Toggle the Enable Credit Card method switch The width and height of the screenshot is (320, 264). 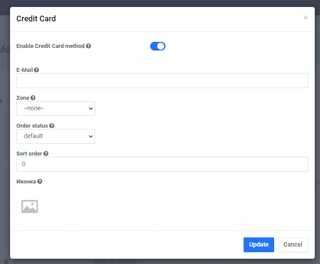158,46
